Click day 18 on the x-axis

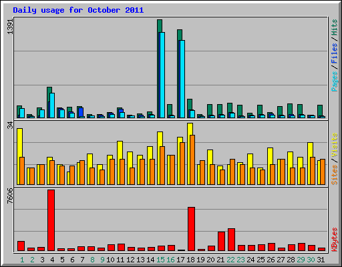(190, 260)
